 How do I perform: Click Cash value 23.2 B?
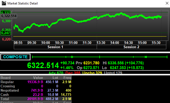pos(38,95)
